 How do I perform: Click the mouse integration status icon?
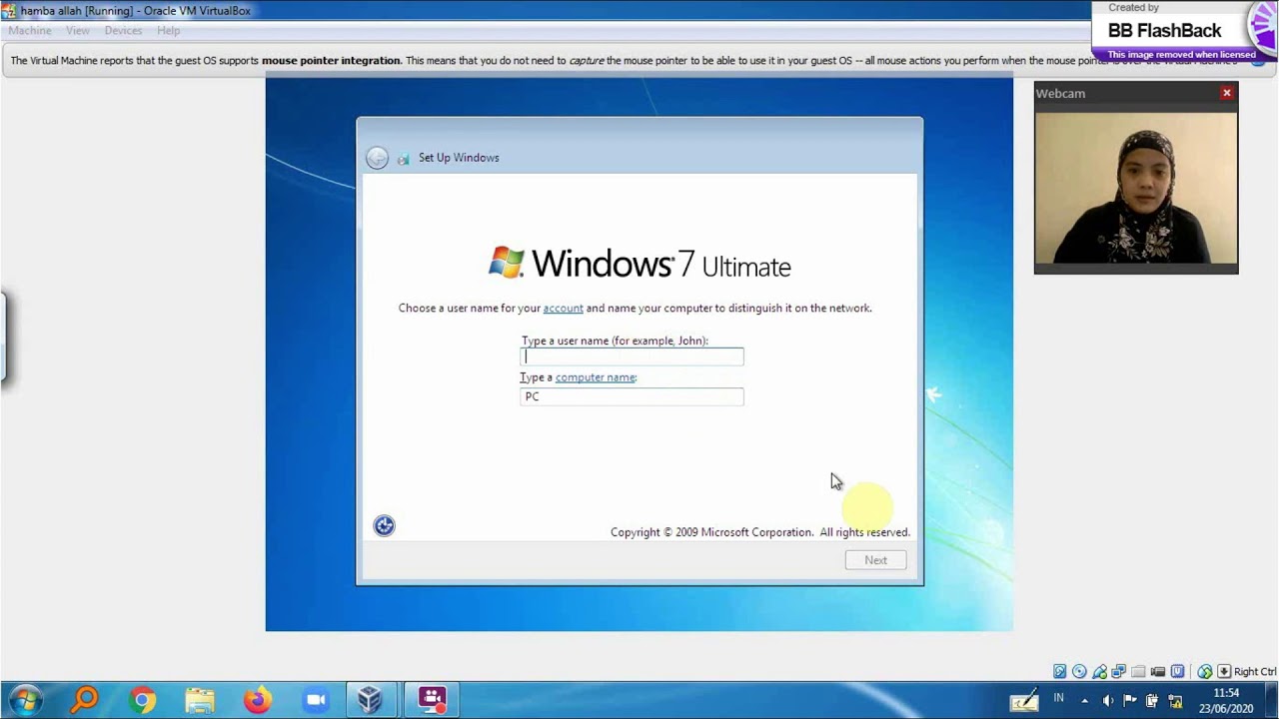tap(1205, 671)
